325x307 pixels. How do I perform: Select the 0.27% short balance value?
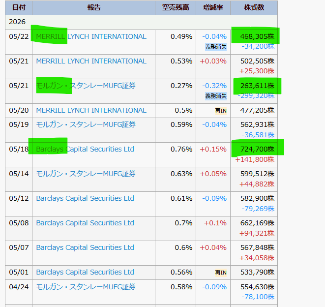pyautogui.click(x=181, y=86)
